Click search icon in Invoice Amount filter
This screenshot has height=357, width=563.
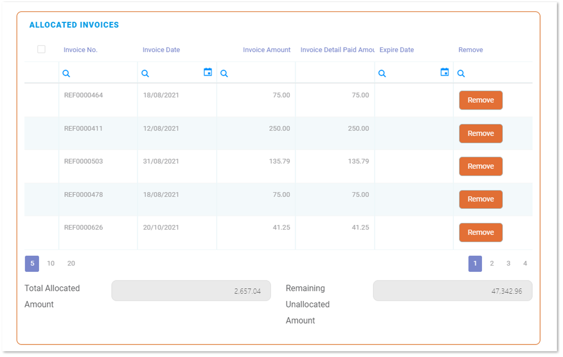pos(224,74)
